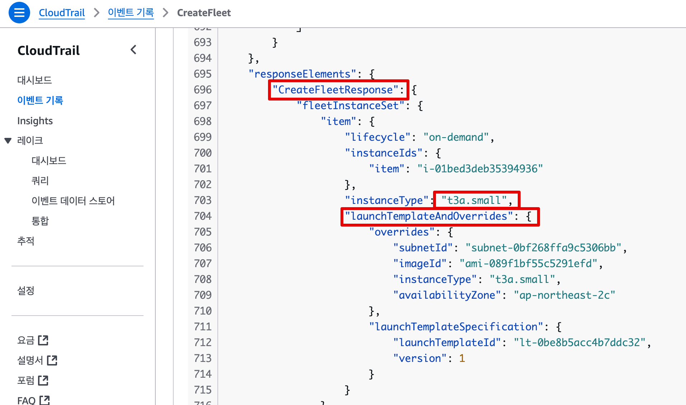
Task: Click the external link icon next to 포럼
Action: 43,380
